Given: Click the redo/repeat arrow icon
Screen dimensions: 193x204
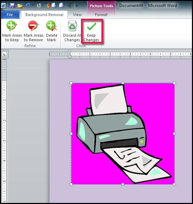Looking at the screenshot, I should point(39,6).
